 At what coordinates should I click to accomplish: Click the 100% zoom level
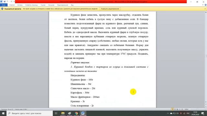(x=186, y=109)
